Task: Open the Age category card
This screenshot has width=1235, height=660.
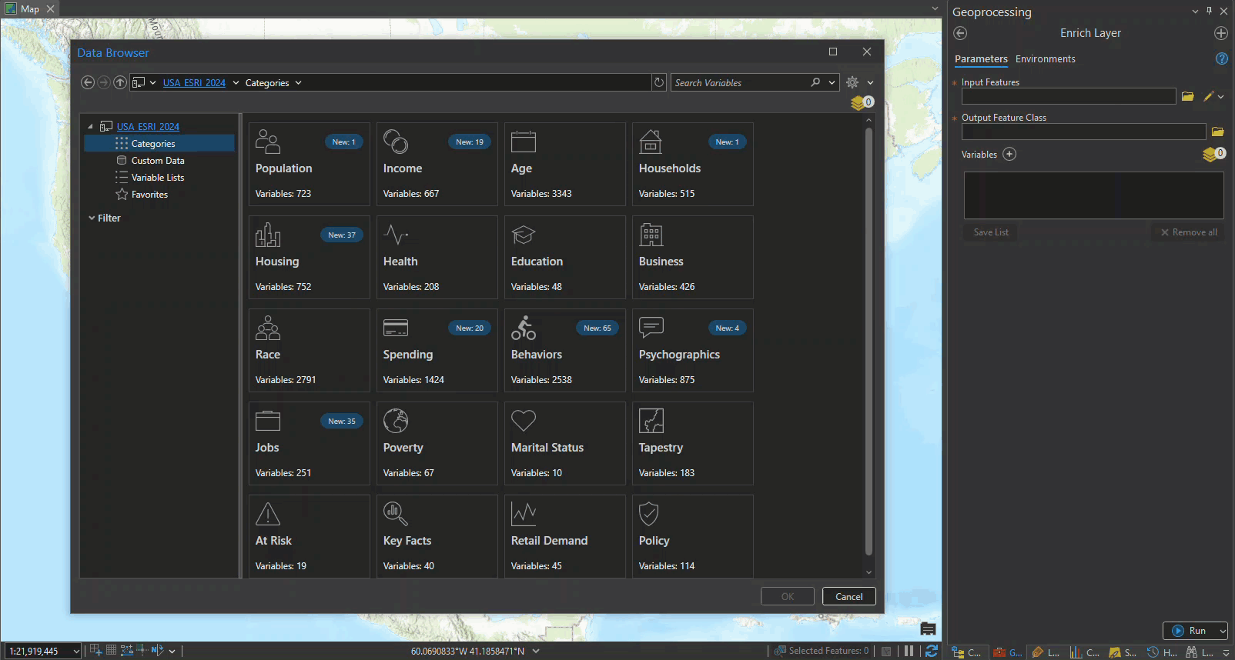Action: point(564,164)
